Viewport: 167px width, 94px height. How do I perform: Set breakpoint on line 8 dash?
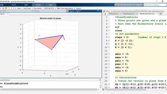109,41
